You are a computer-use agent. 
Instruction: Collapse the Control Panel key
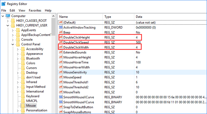(13, 44)
